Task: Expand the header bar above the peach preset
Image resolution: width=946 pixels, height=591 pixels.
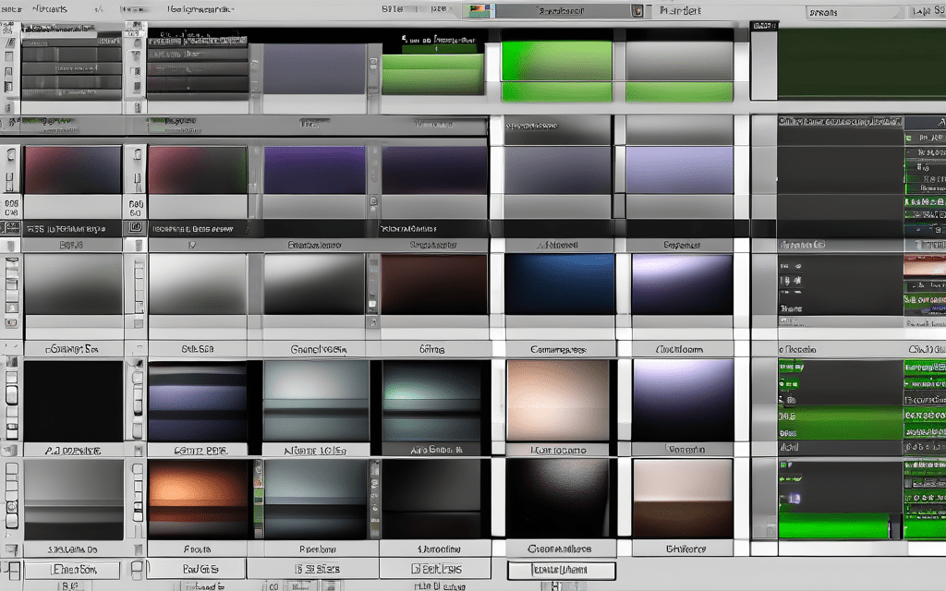Action: [558, 350]
